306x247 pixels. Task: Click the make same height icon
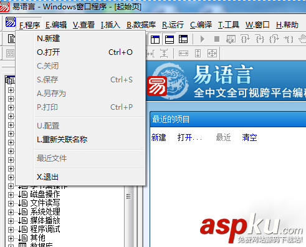pyautogui.click(x=198, y=54)
